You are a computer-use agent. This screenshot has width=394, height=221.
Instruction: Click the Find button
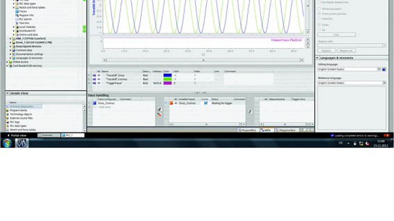pyautogui.click(x=336, y=35)
